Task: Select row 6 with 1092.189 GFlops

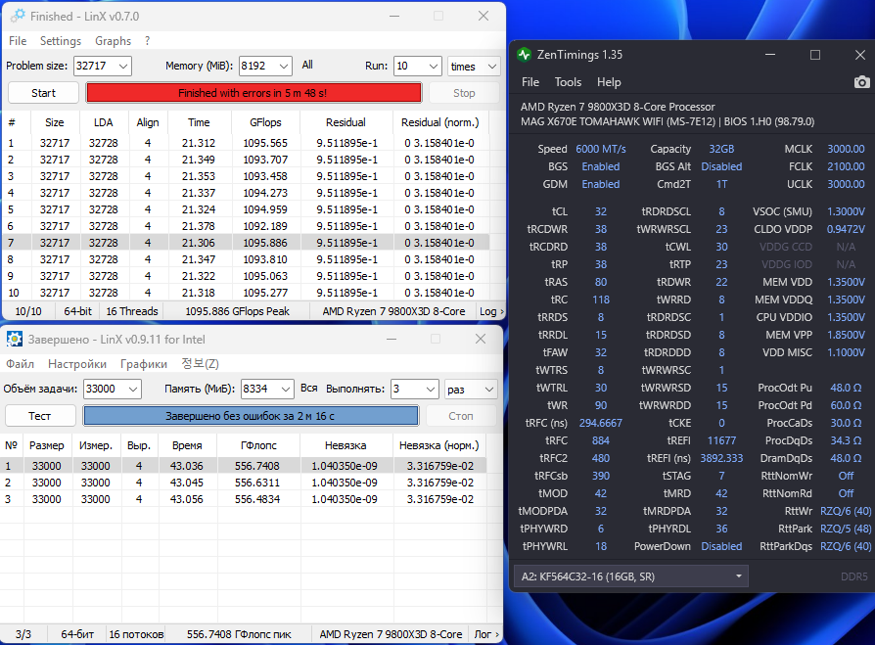Action: (x=246, y=226)
